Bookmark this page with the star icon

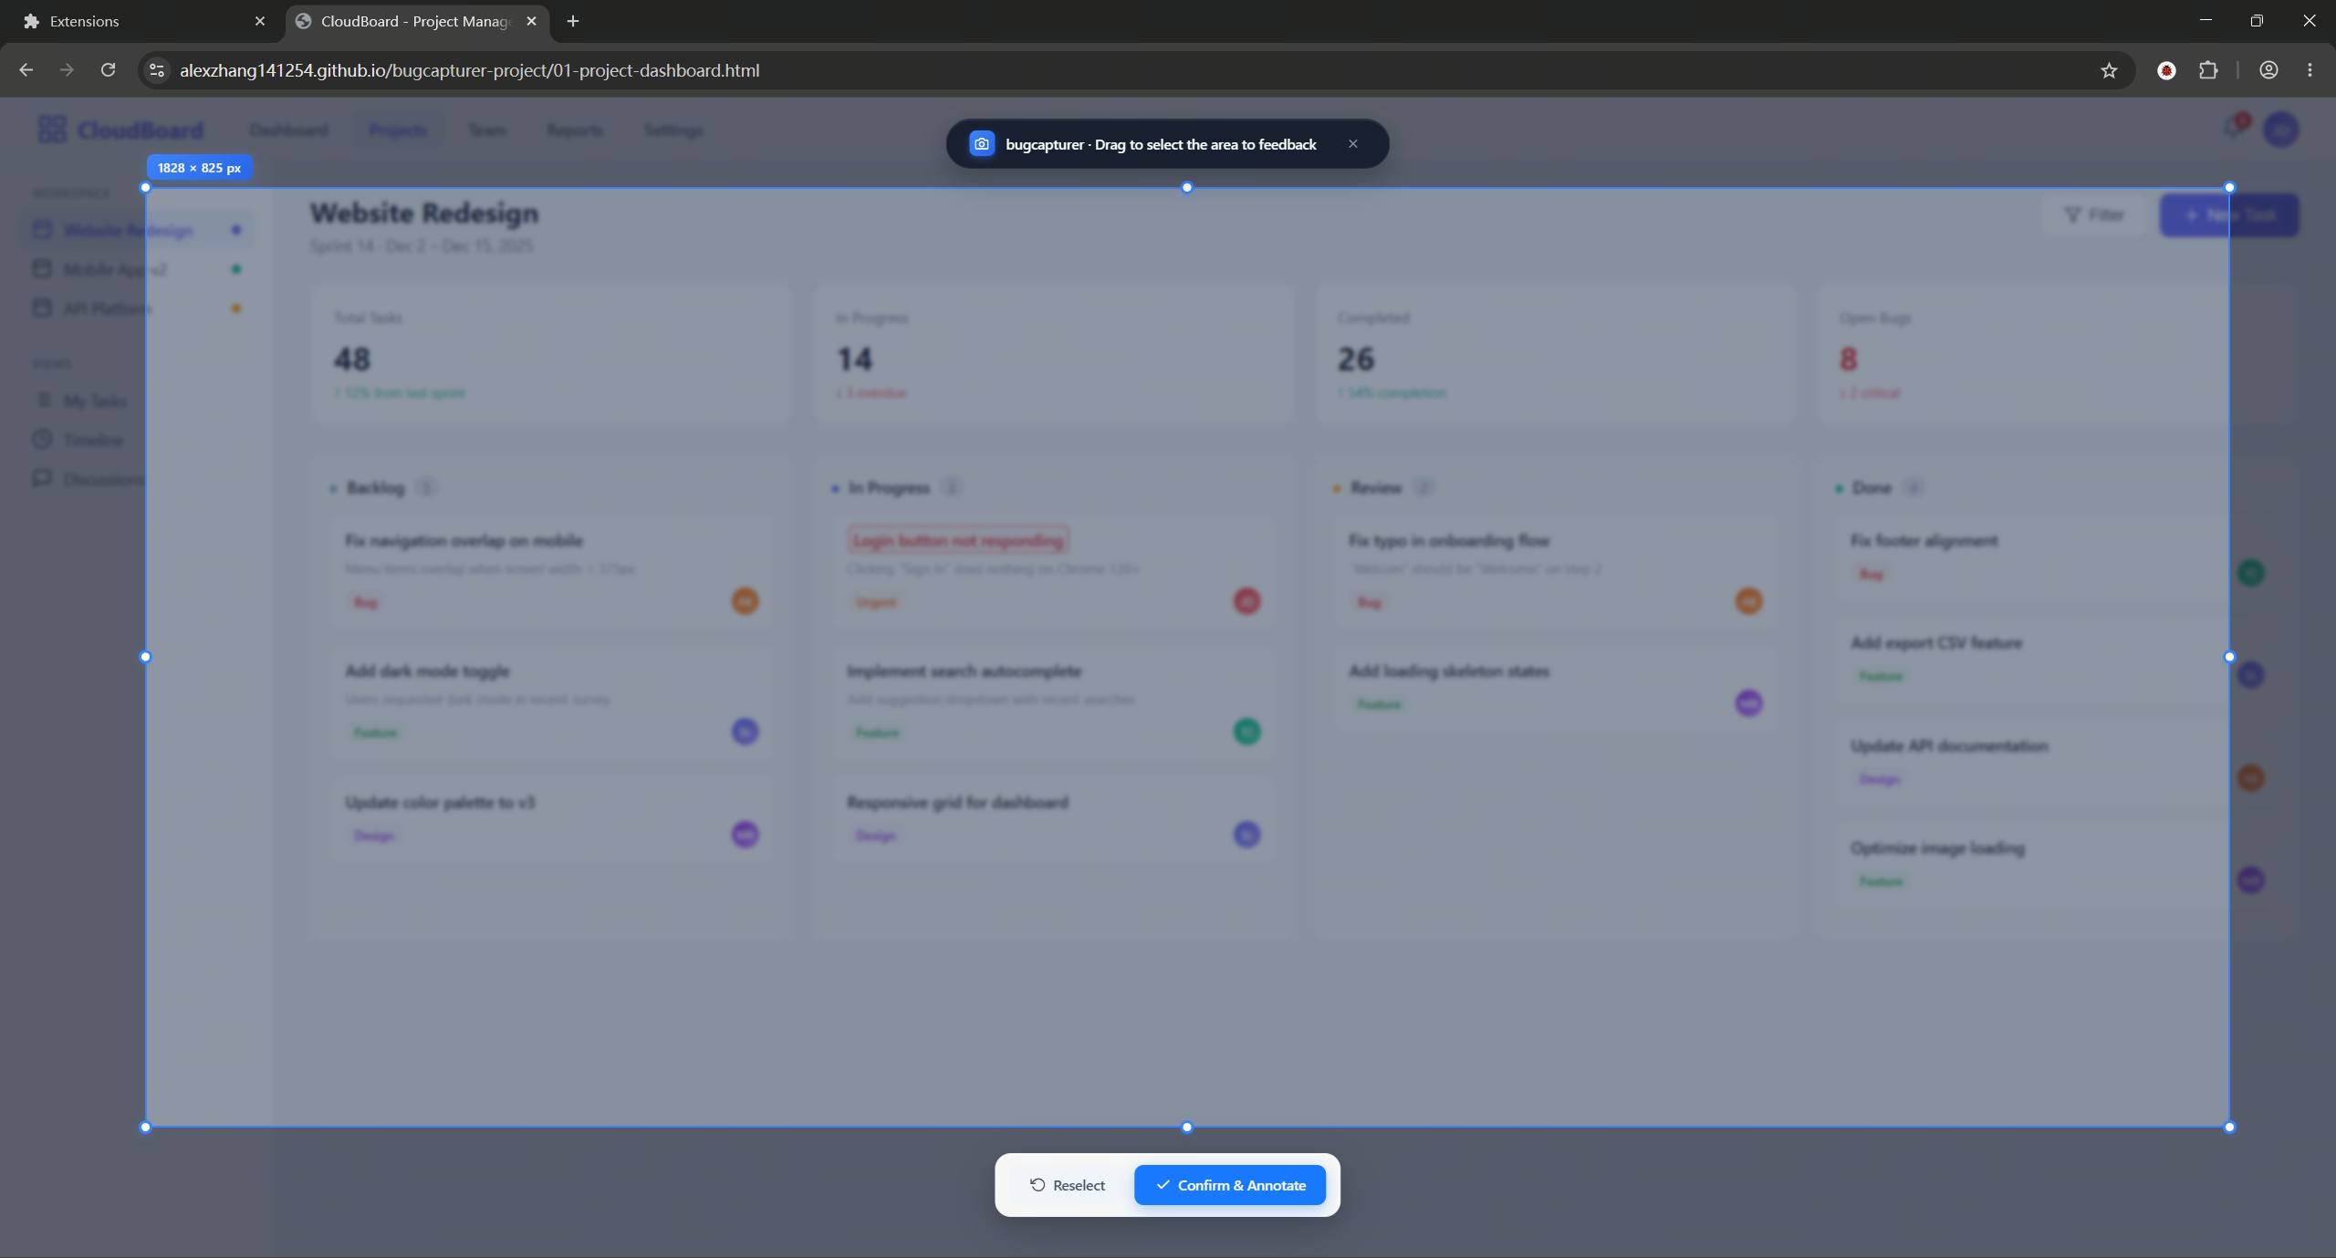coord(2109,70)
